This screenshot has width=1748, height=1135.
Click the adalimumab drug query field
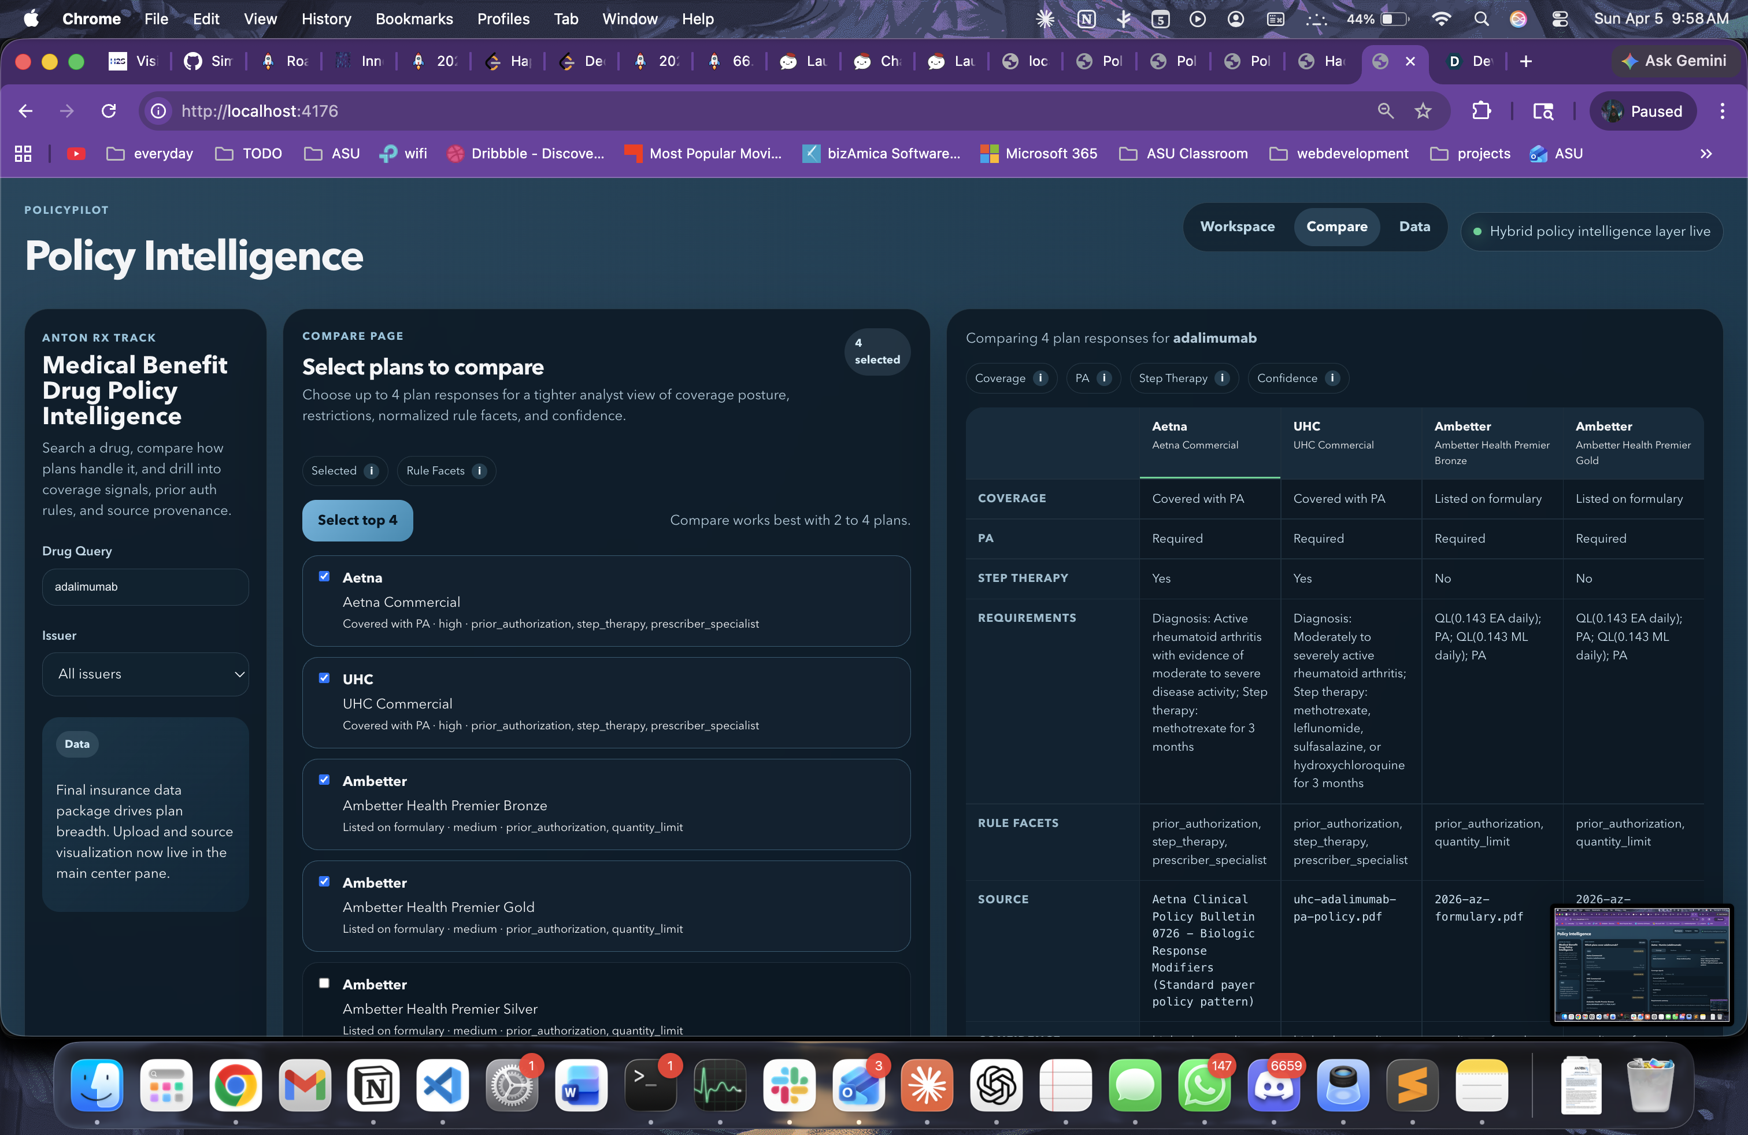point(146,587)
